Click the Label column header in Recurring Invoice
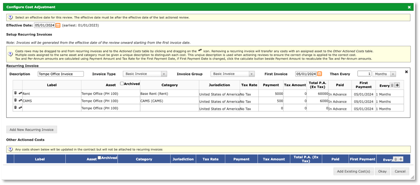 pos(52,85)
